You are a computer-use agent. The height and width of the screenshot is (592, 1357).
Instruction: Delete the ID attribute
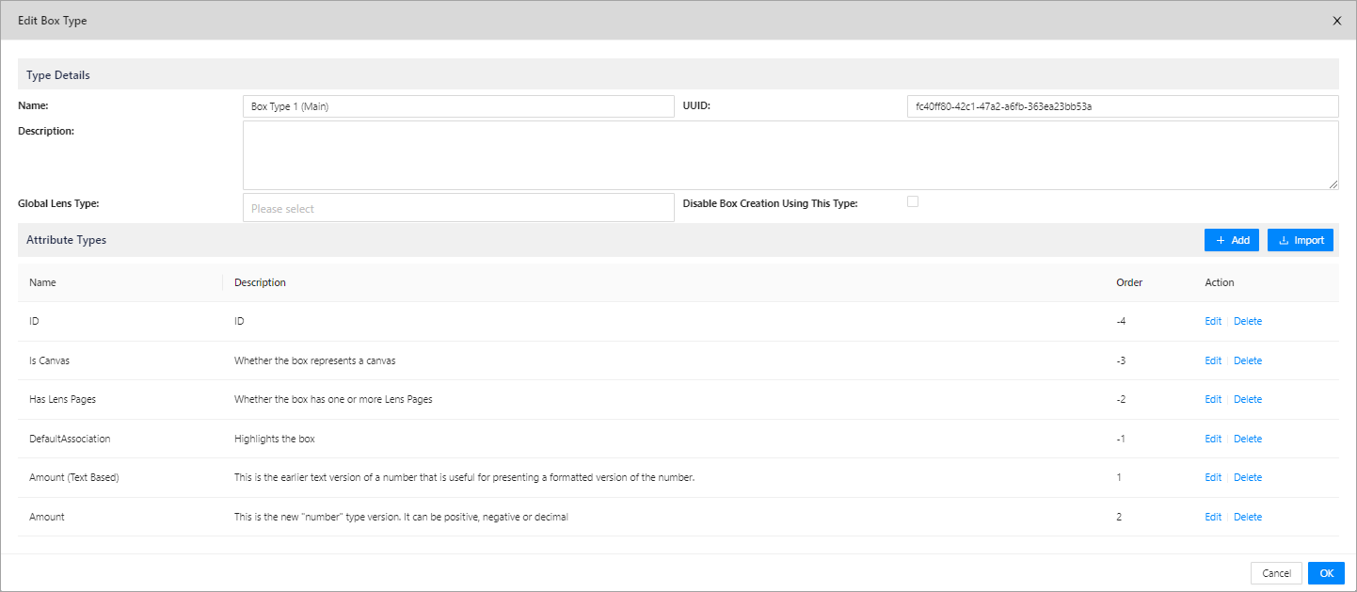(1247, 321)
